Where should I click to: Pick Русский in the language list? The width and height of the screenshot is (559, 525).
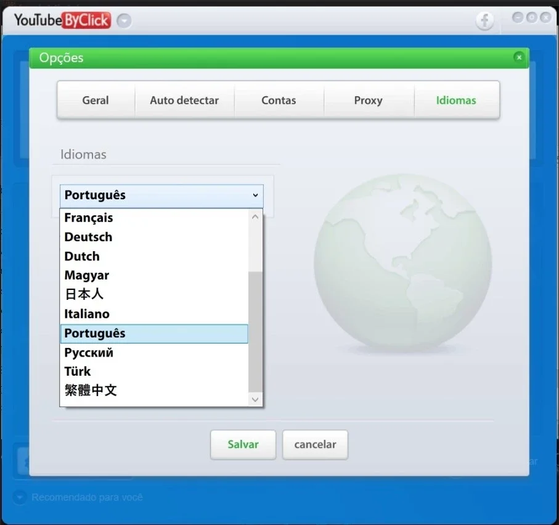154,353
